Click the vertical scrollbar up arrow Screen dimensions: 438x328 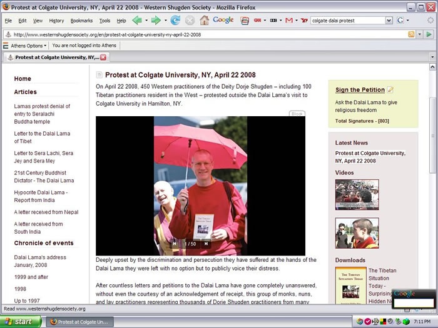coord(432,67)
